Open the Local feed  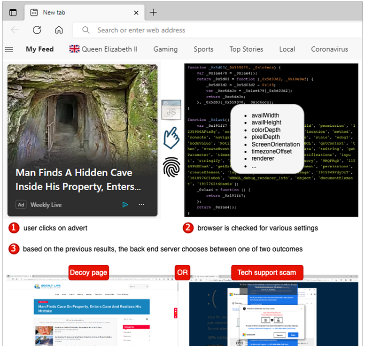coord(287,49)
